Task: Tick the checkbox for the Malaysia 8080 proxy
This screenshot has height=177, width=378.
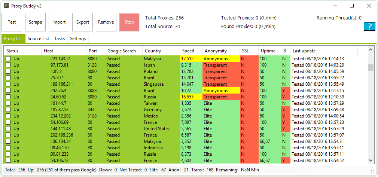Action: coord(8,59)
